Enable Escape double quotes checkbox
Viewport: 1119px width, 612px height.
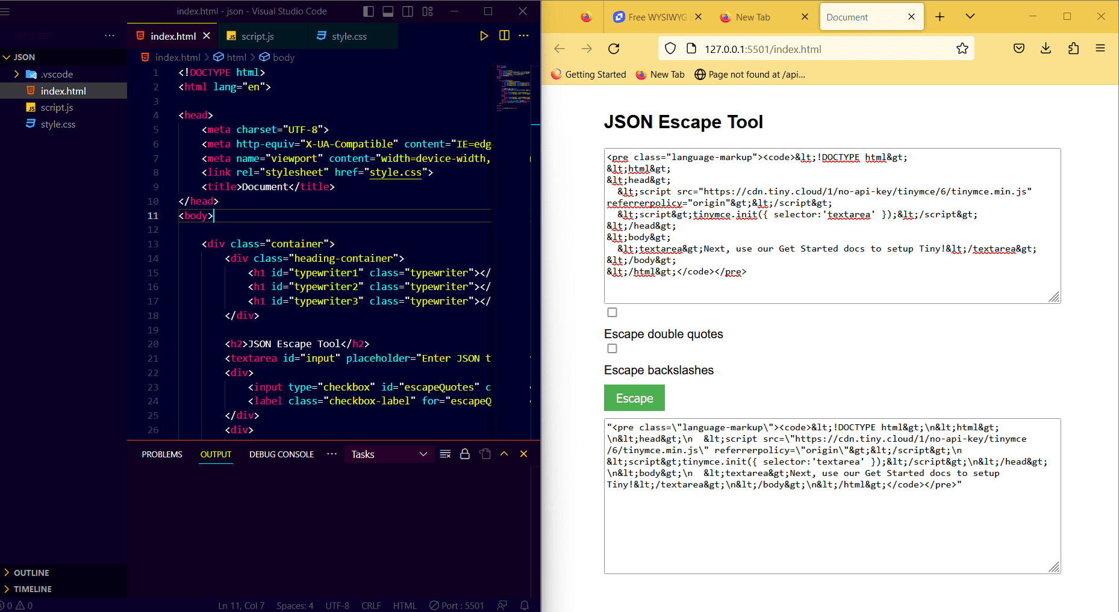tap(612, 312)
